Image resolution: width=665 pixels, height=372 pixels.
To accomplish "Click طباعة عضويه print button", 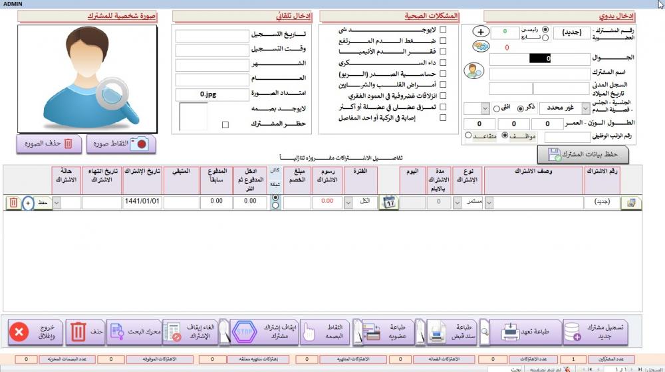I will click(x=388, y=332).
